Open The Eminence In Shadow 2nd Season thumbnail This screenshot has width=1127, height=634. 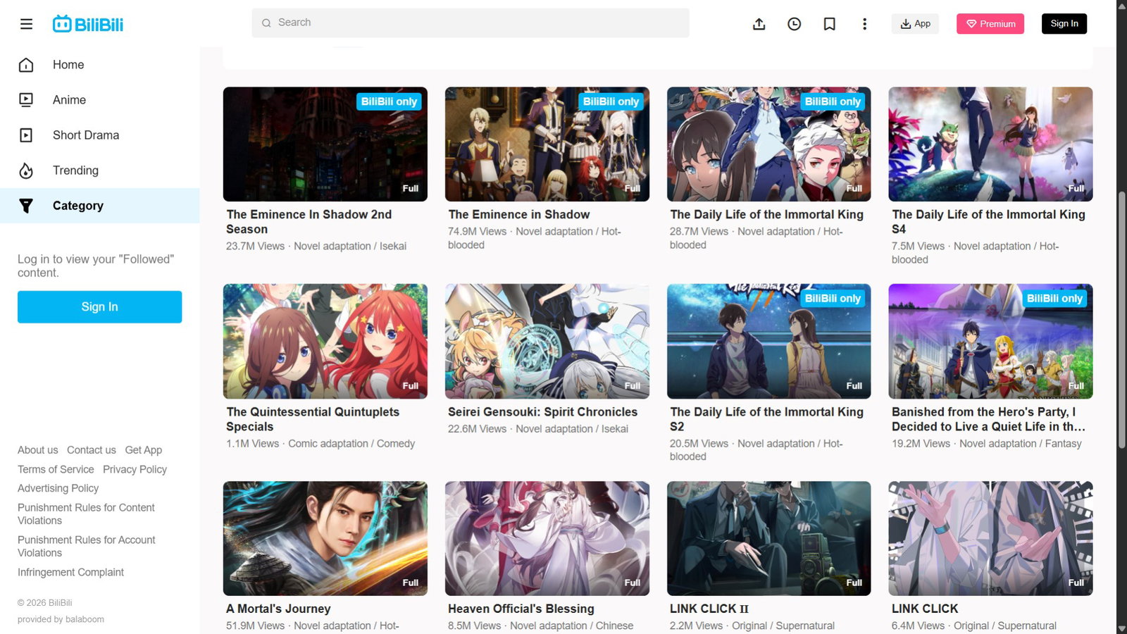pyautogui.click(x=325, y=144)
